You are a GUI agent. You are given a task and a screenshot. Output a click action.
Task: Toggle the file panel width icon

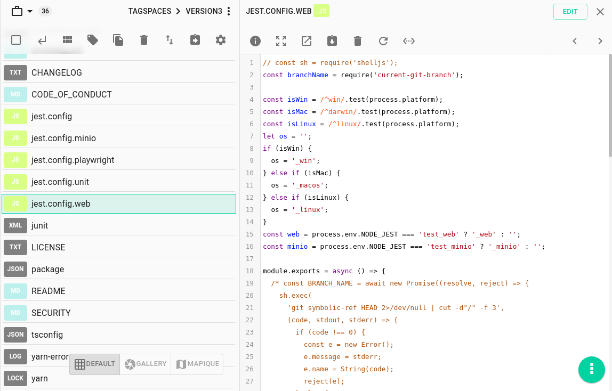409,41
